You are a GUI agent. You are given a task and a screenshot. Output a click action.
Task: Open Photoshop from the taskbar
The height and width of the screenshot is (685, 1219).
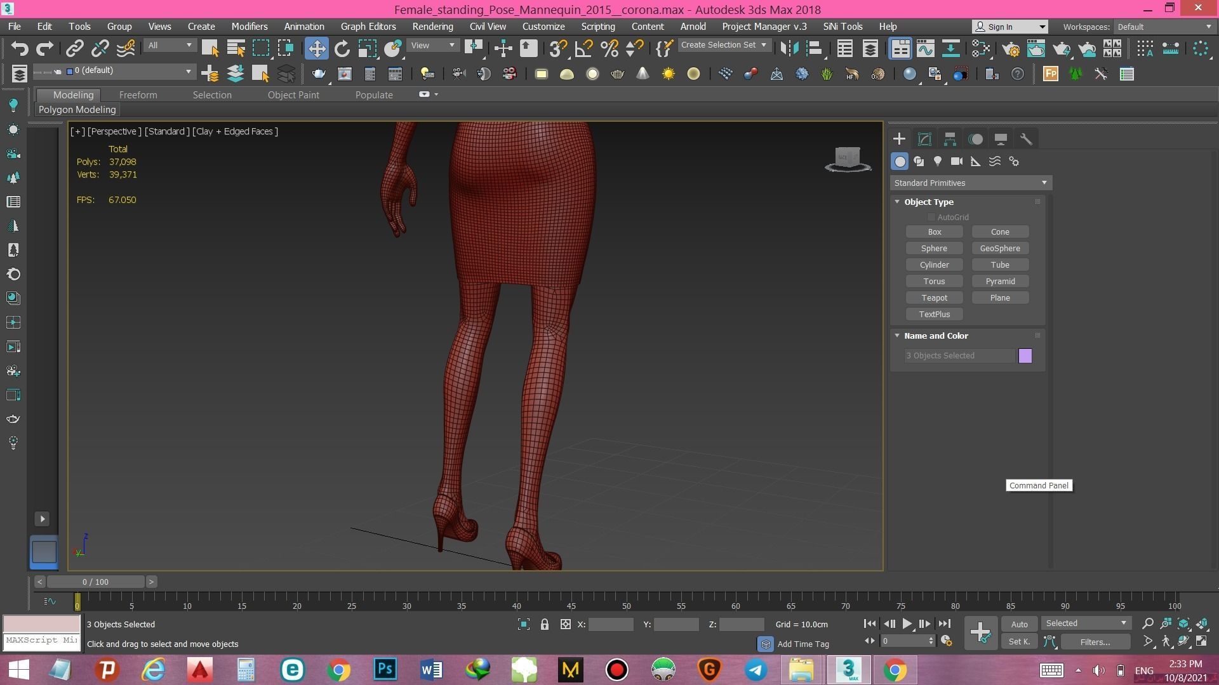pos(385,670)
